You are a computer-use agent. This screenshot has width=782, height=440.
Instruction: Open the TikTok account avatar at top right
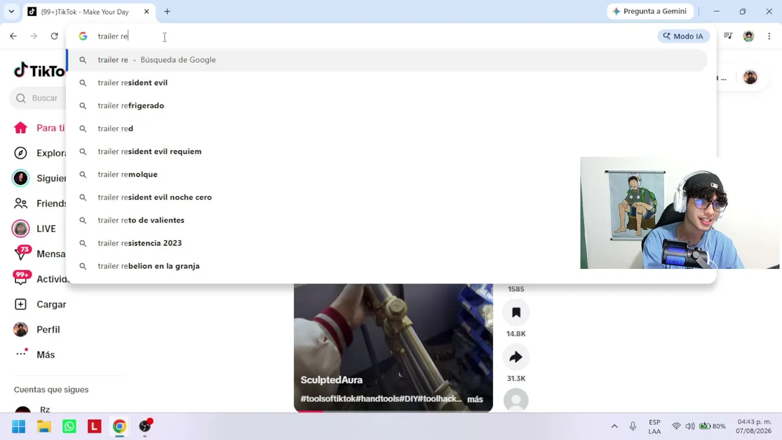click(750, 77)
